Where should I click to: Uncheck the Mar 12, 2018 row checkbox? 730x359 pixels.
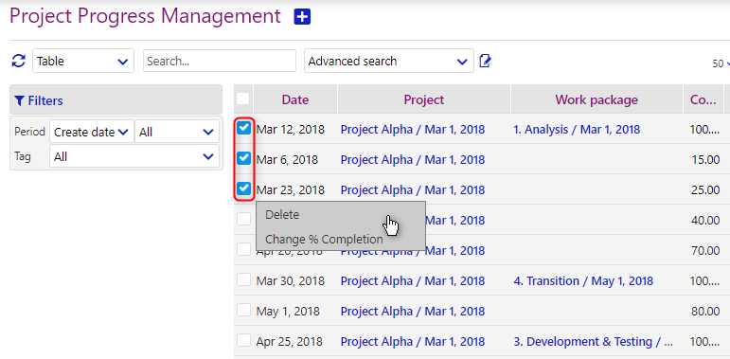(244, 129)
